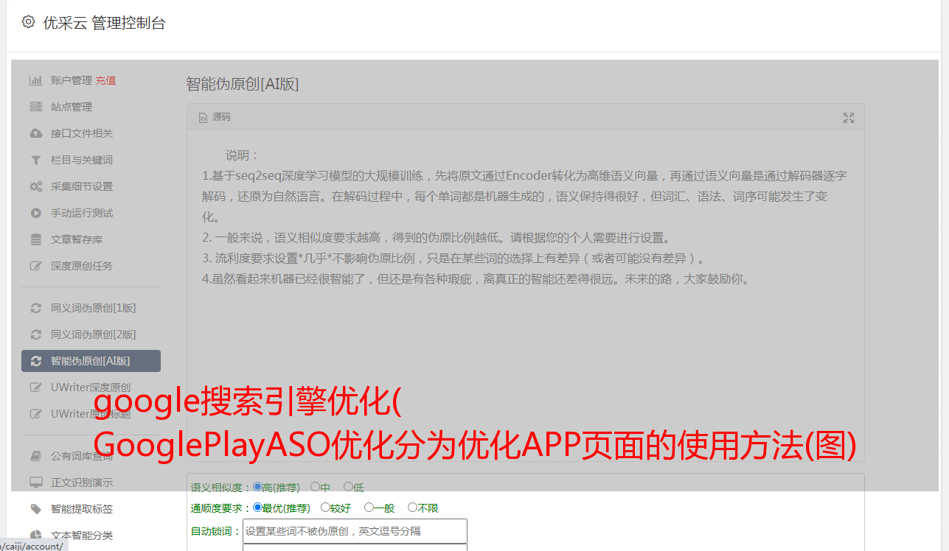
Task: Click the 智能伪原创[AI版] page heading
Action: click(243, 84)
